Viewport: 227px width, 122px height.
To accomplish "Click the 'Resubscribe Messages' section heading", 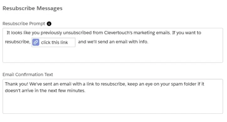I will point(32,8).
